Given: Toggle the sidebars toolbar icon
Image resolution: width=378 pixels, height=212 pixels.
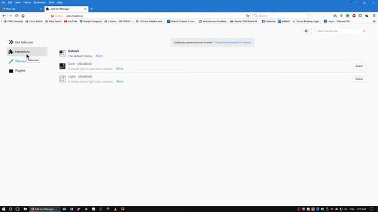Looking at the screenshot, I should click(x=360, y=16).
